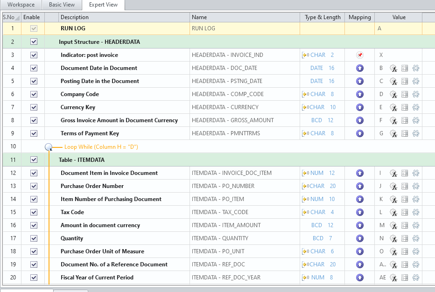Switch to the Workspace tab
The width and height of the screenshot is (435, 292).
[x=21, y=5]
